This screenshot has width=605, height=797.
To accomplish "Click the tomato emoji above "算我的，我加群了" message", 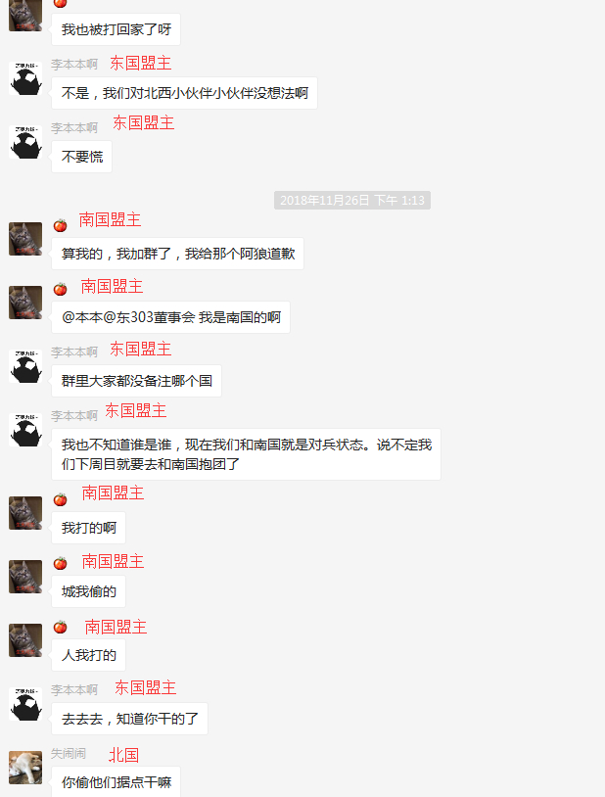I will [60, 225].
